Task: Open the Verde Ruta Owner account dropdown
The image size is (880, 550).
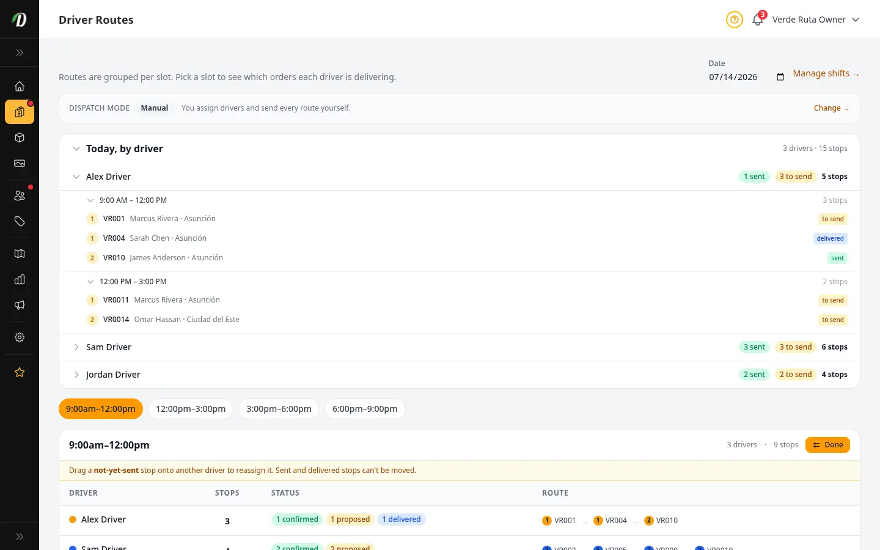Action: [x=816, y=20]
